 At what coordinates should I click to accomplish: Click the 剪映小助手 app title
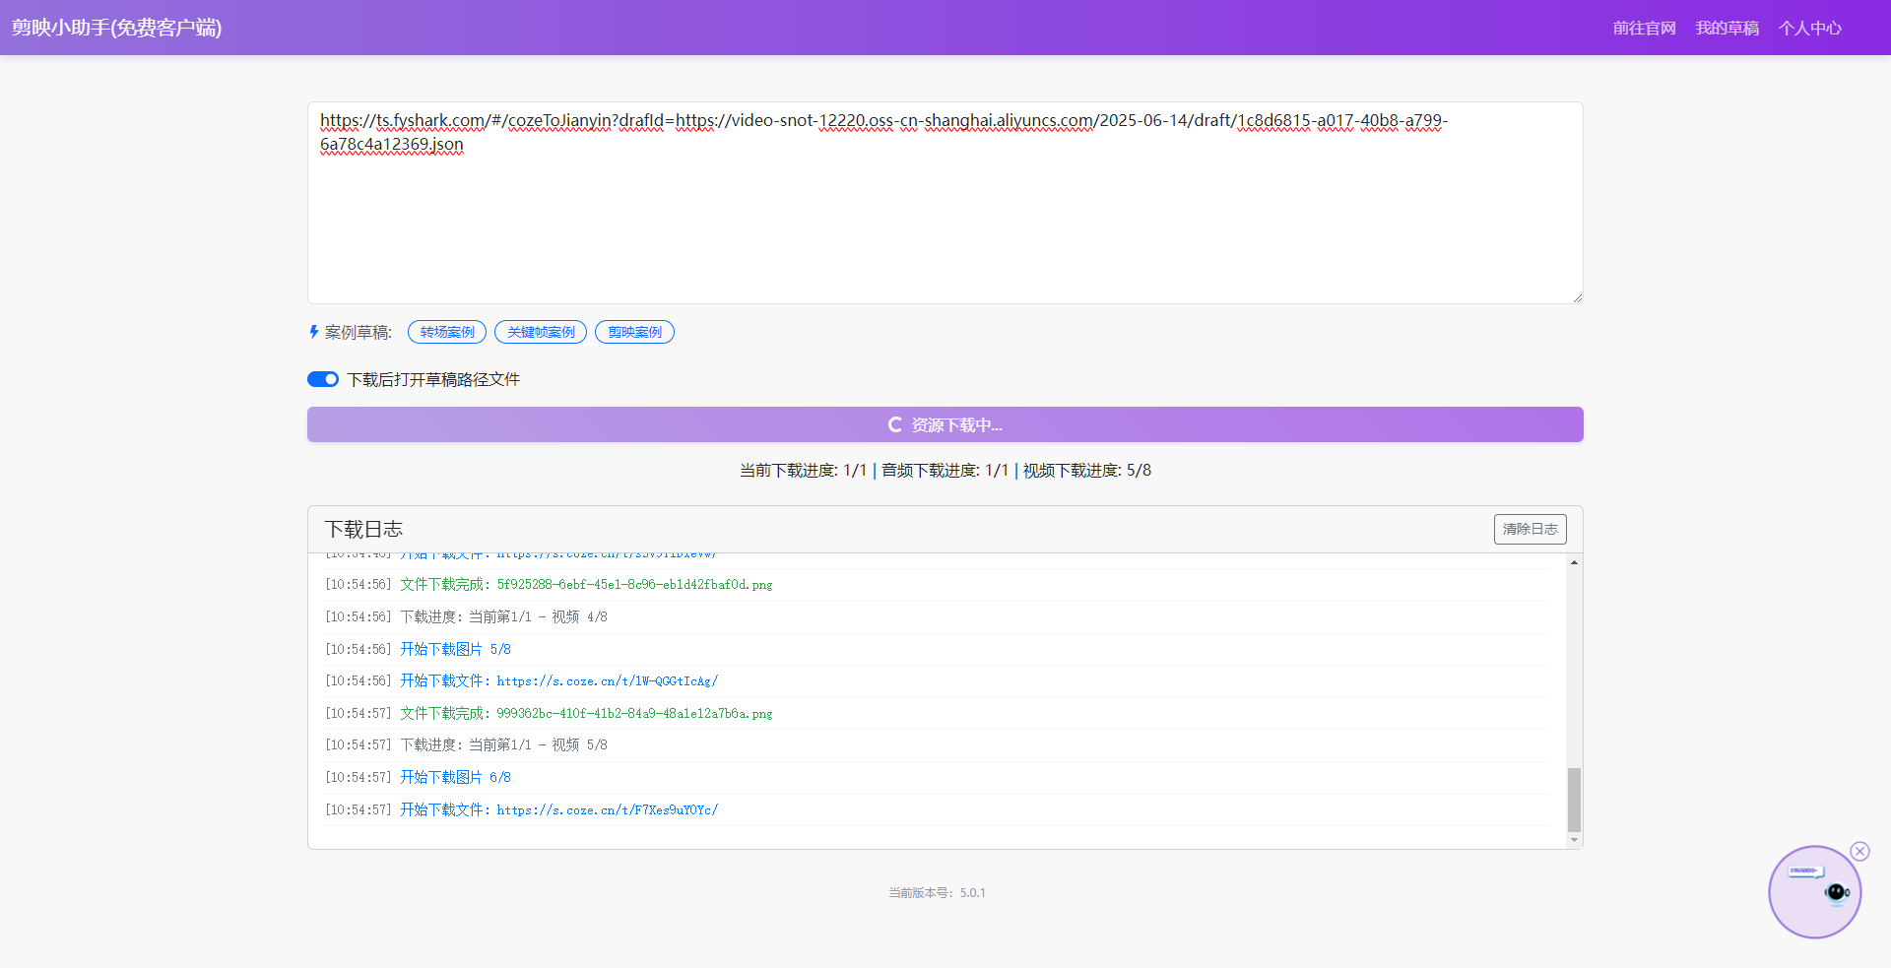[116, 28]
